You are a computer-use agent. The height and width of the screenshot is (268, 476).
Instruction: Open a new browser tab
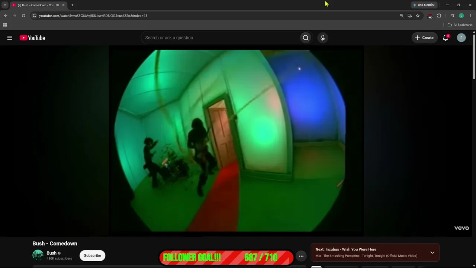point(72,5)
